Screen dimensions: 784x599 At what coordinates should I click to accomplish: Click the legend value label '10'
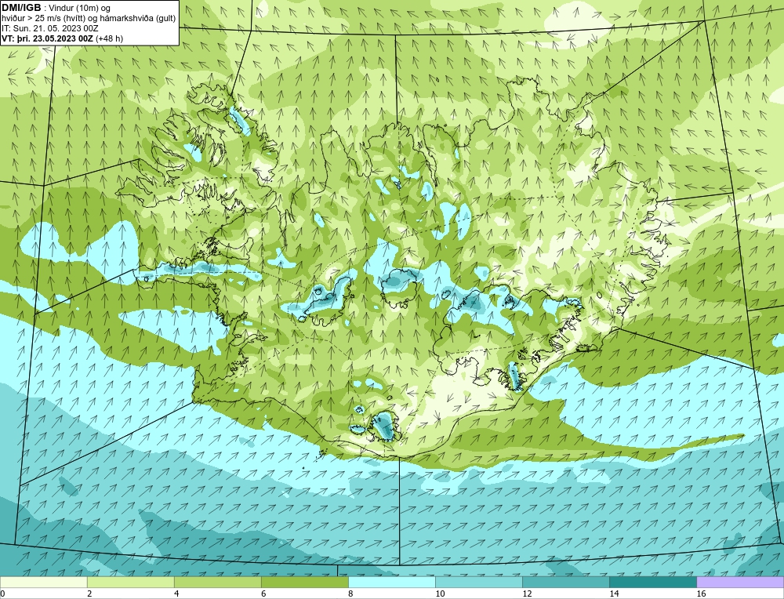[440, 594]
